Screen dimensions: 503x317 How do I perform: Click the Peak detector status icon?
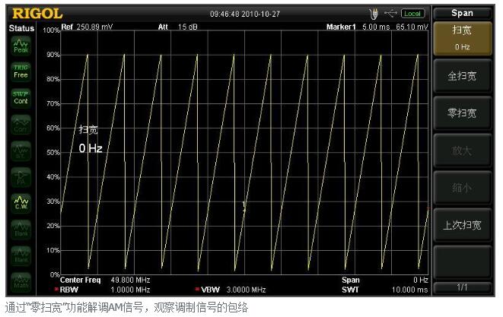click(x=21, y=46)
